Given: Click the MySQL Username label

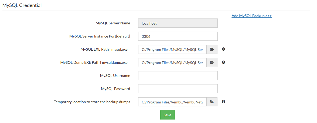Looking at the screenshot, I should pyautogui.click(x=115, y=76).
